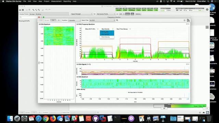
Task: Open the Real-Time Swoop dropdown
Action: (x=124, y=29)
